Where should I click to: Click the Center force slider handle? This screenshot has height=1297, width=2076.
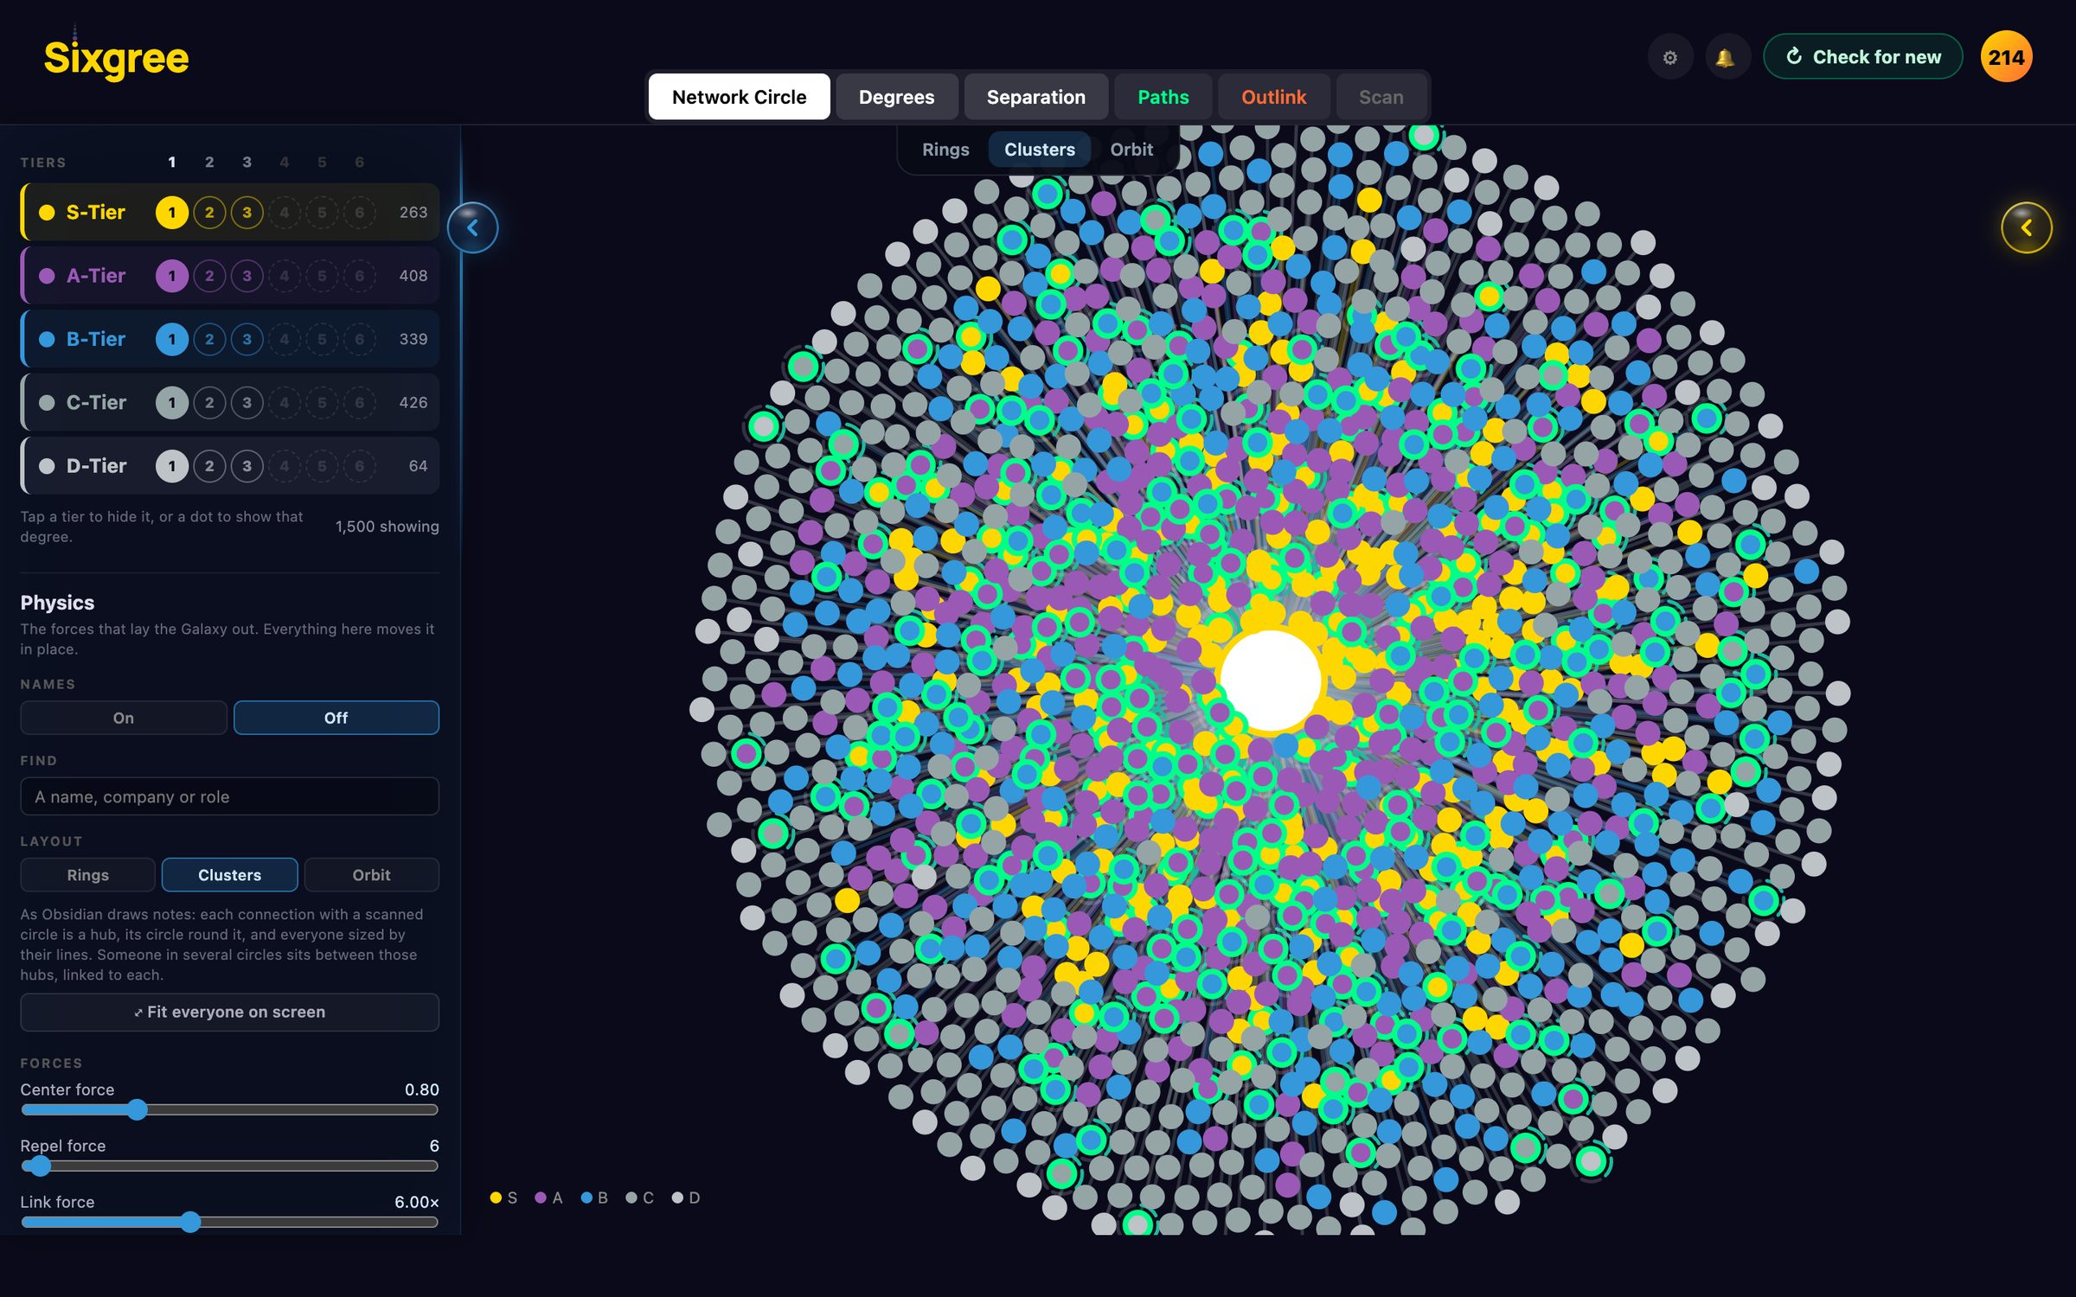pos(138,1110)
